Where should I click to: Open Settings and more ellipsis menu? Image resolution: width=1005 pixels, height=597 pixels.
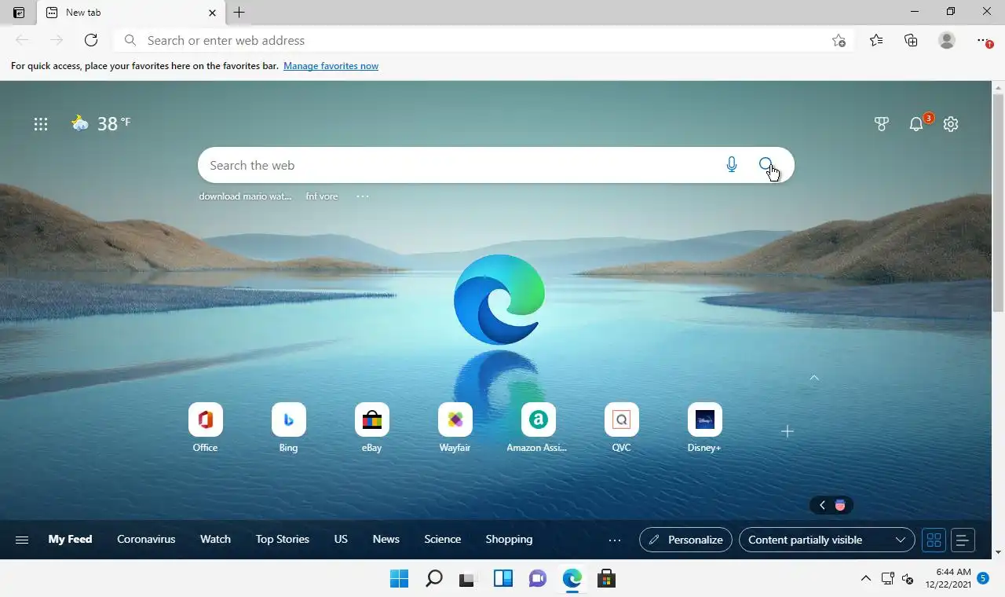(984, 40)
